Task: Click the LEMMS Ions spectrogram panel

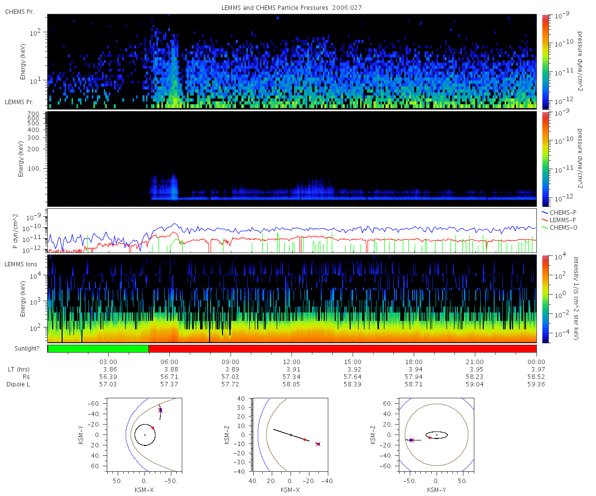Action: [292, 299]
